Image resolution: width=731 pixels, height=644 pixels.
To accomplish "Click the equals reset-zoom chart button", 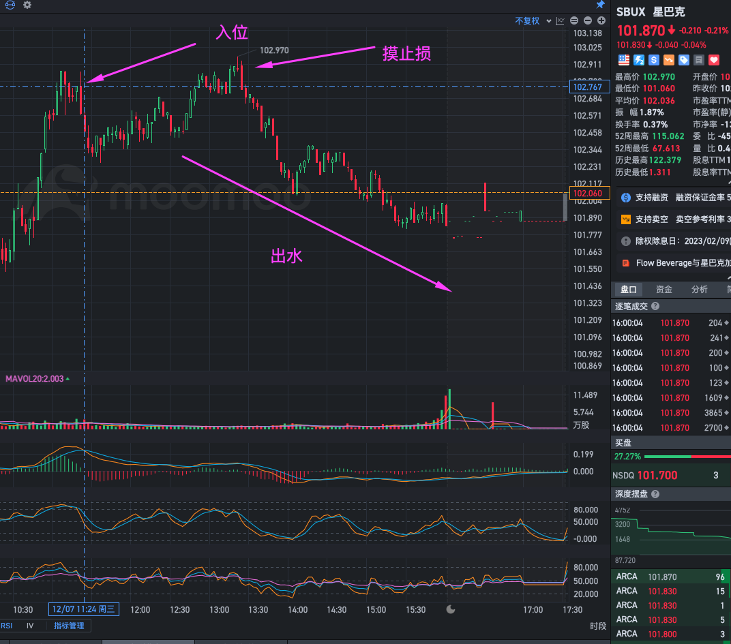I will 574,20.
